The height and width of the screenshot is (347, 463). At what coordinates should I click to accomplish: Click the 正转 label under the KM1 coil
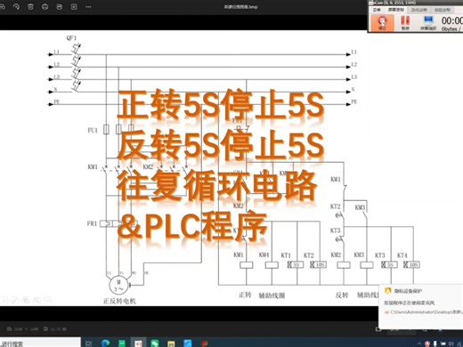coord(245,295)
